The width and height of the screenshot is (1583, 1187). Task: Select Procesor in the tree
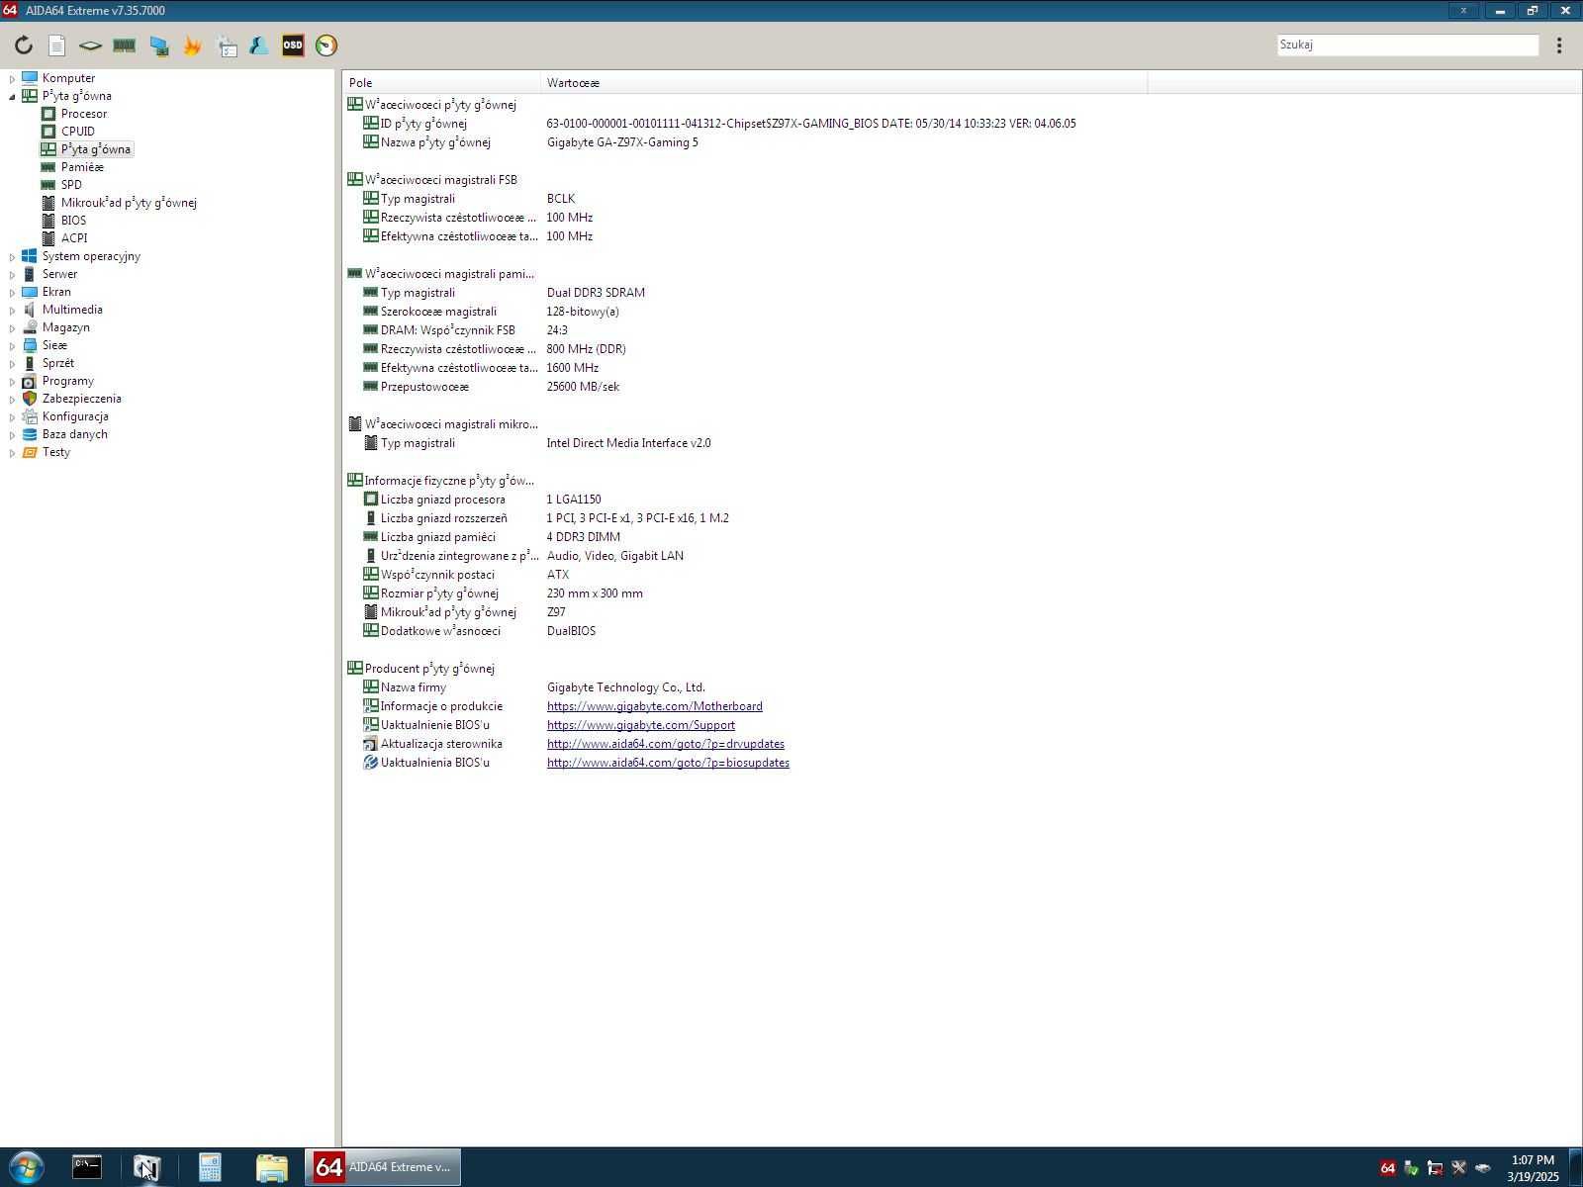(84, 114)
